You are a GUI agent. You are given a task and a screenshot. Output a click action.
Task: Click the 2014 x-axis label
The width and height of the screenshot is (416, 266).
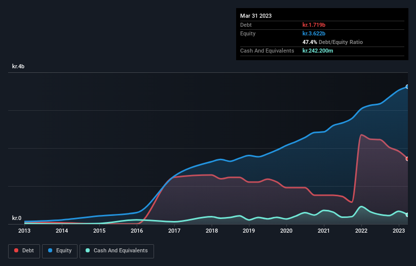(x=62, y=231)
